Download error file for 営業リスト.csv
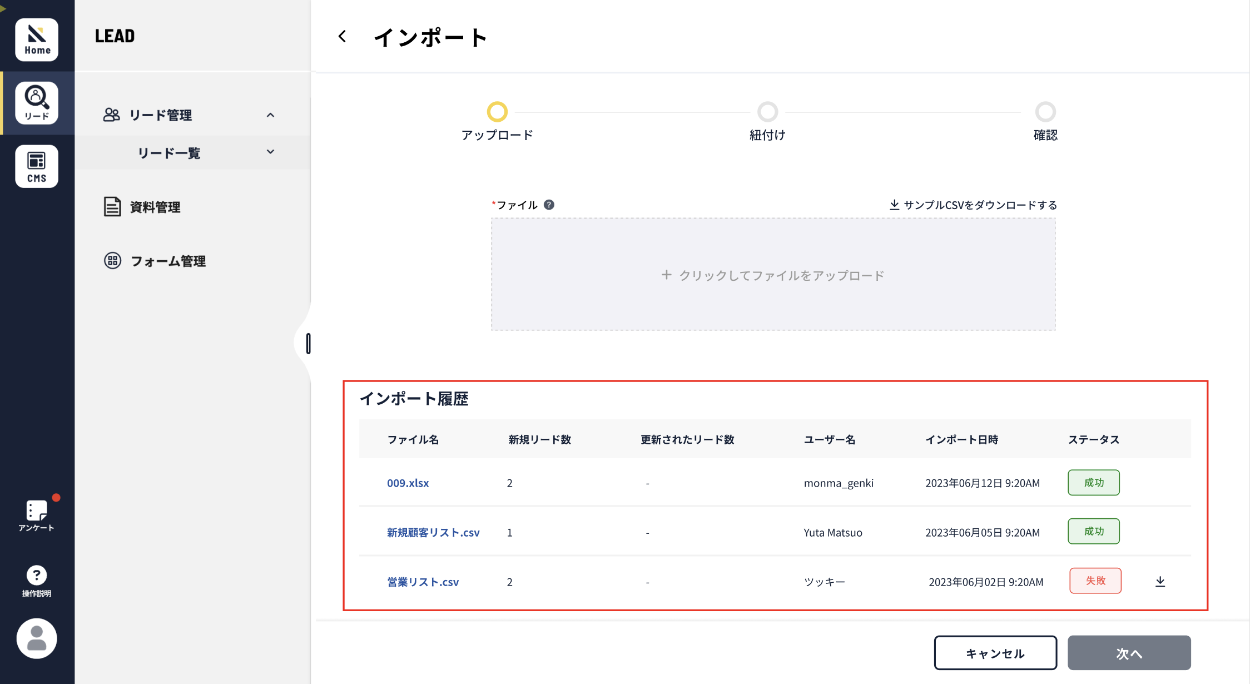The width and height of the screenshot is (1250, 684). [1160, 581]
